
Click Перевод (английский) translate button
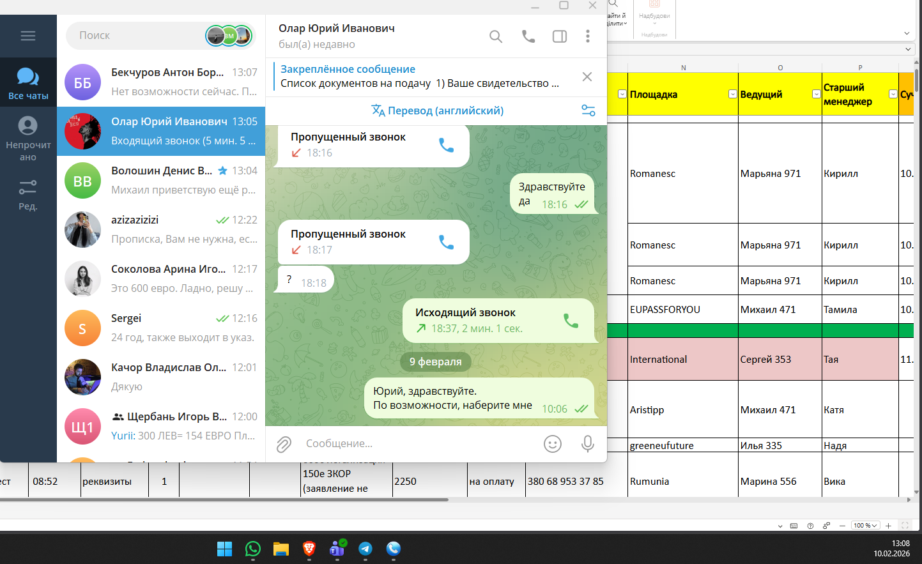pos(438,111)
